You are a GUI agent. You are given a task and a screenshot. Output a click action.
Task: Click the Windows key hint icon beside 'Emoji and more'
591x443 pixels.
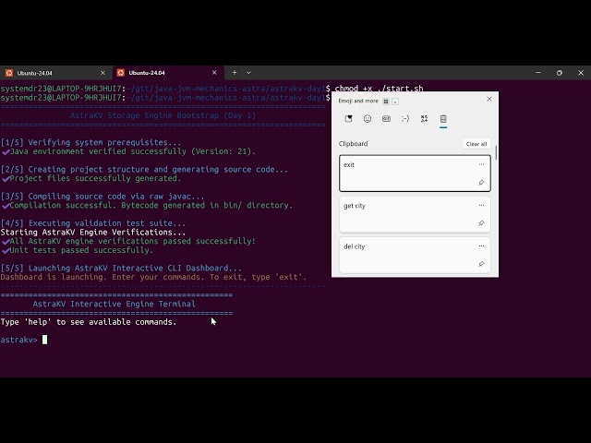coord(386,102)
